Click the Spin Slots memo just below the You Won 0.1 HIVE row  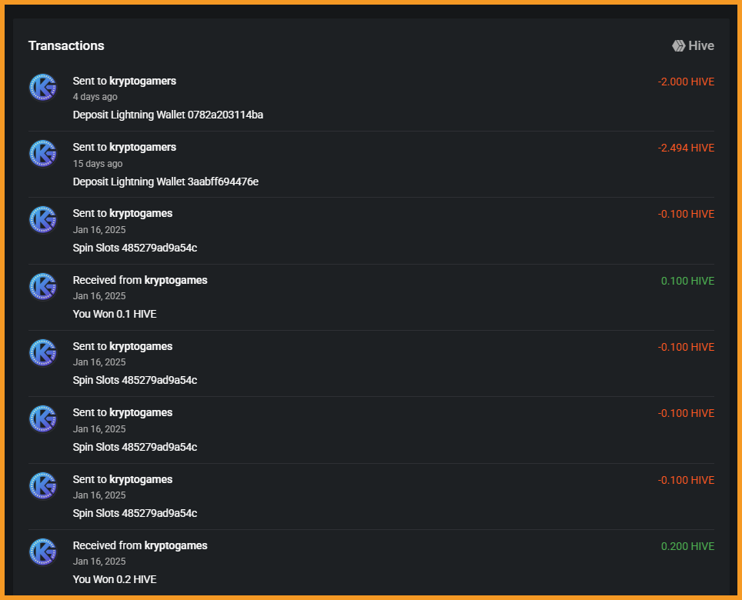point(135,380)
